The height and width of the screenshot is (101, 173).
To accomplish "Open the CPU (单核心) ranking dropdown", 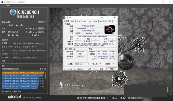I will tap(11, 69).
